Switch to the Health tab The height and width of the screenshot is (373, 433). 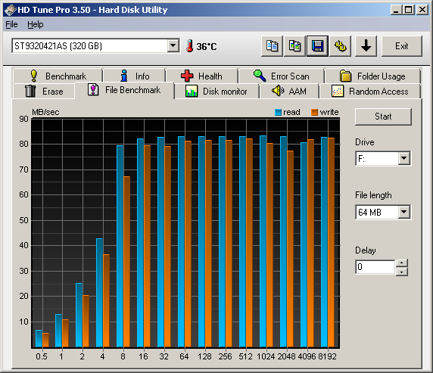[202, 76]
